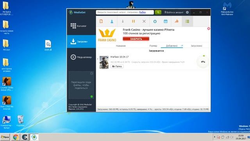This screenshot has width=250, height=141.
Task: Open the d3dx.dll desktop file
Action: [x=48, y=45]
